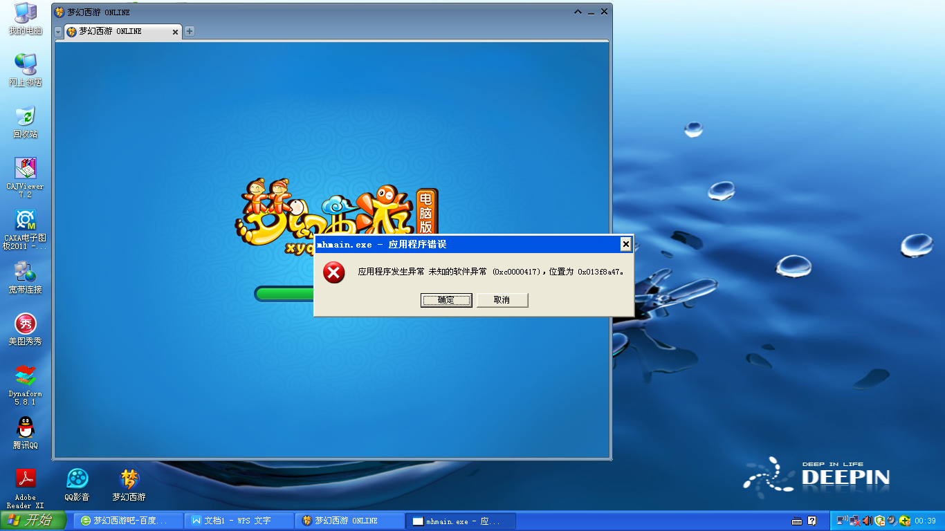This screenshot has width=945, height=531.
Task: Click the game loading progress bar
Action: pos(285,294)
